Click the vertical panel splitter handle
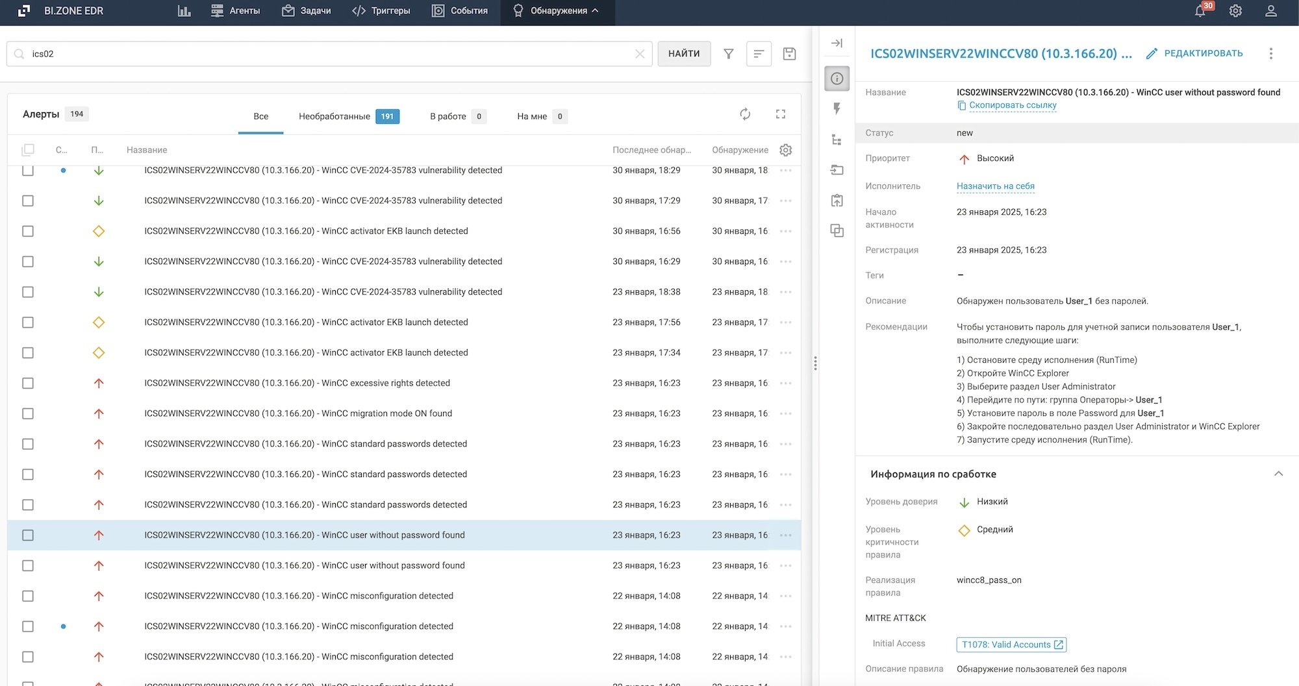Image resolution: width=1299 pixels, height=686 pixels. [x=815, y=363]
